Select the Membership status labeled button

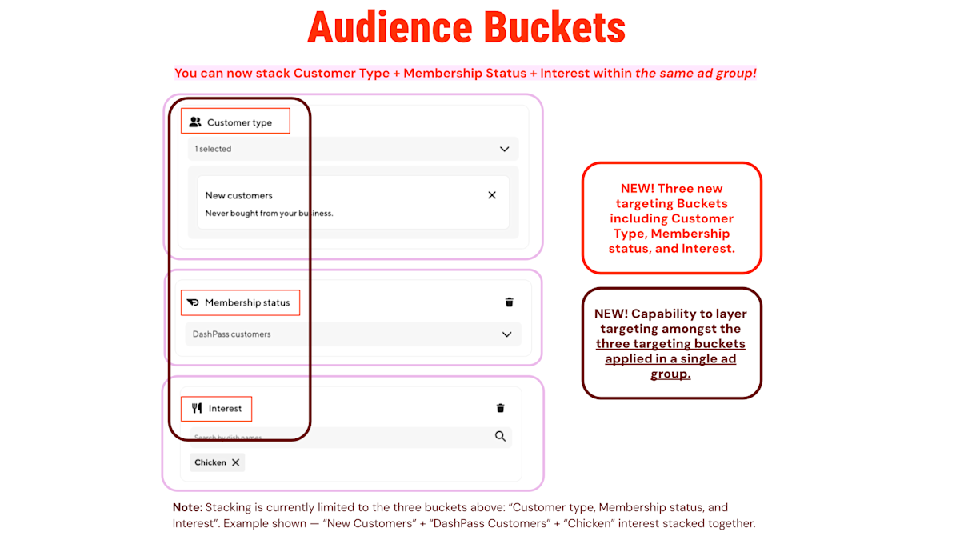click(x=240, y=302)
